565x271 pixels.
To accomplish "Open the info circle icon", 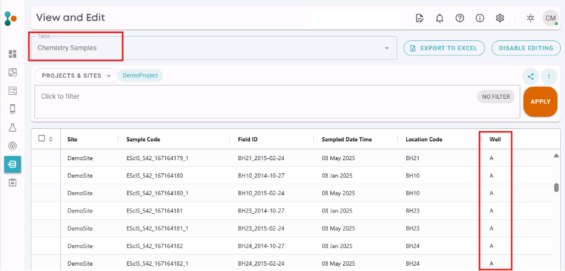I will click(x=480, y=18).
